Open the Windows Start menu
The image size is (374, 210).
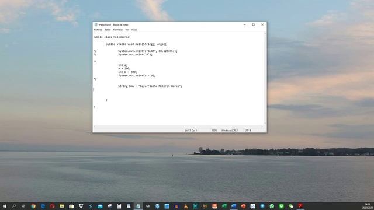point(5,206)
